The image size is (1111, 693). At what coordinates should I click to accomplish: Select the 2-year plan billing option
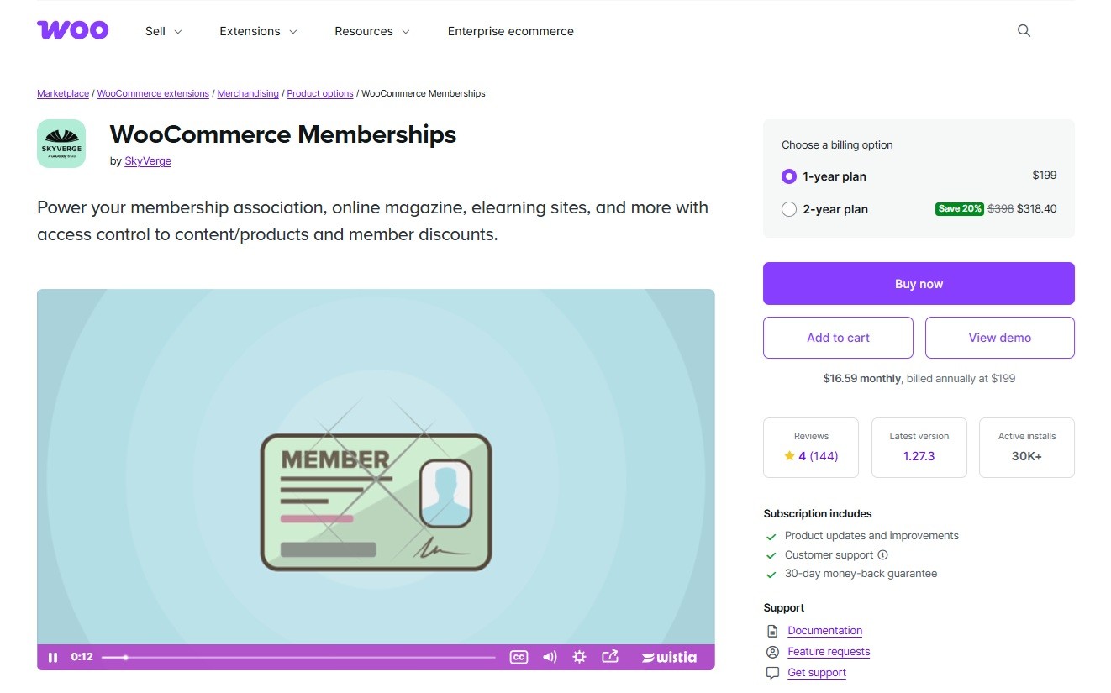point(788,209)
